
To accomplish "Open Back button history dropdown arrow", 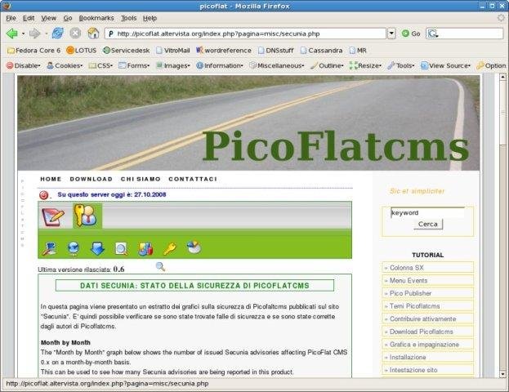I will pyautogui.click(x=23, y=33).
